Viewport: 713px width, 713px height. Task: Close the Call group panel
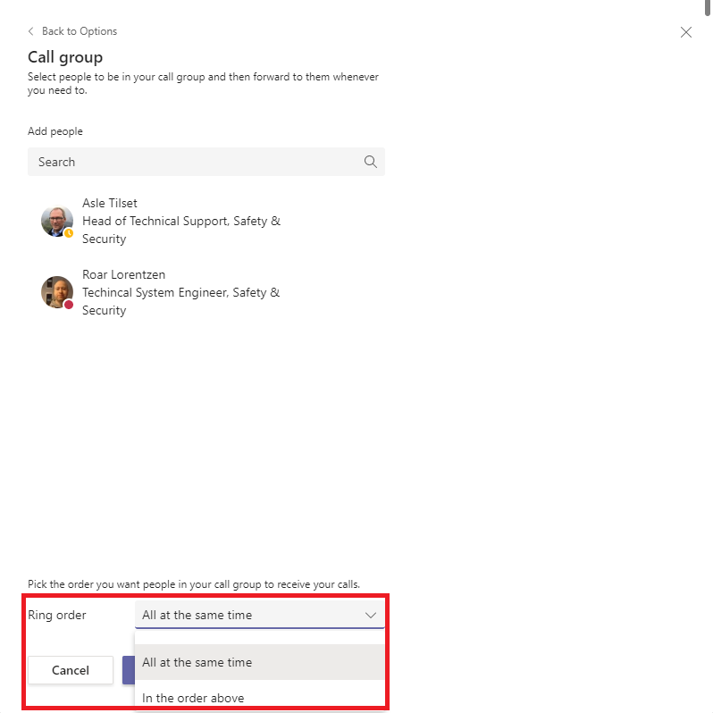686,32
